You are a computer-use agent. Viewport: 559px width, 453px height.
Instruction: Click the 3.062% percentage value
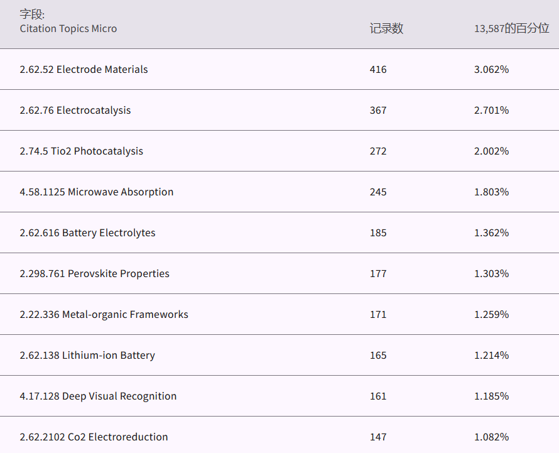491,69
